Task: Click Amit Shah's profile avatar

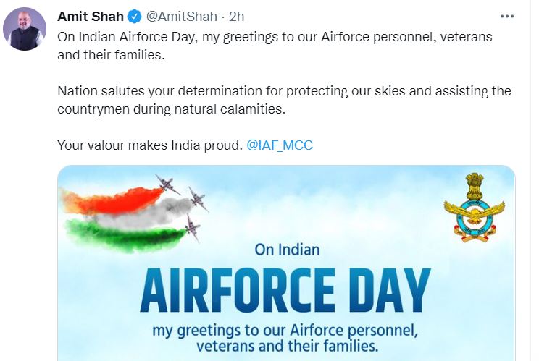Action: (25, 30)
